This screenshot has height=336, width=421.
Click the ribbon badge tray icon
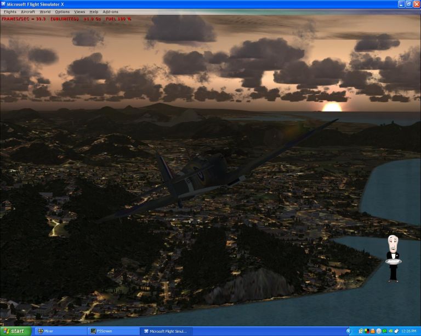pos(361,331)
